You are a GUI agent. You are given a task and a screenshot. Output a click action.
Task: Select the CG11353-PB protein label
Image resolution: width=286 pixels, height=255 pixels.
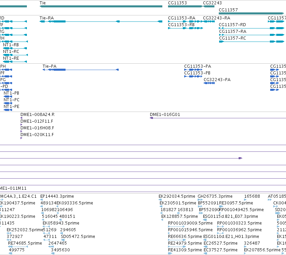point(197,73)
